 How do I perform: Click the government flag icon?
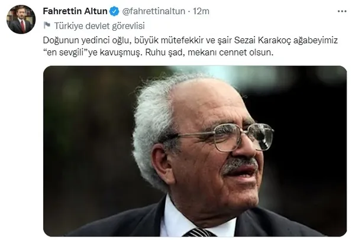47,25
